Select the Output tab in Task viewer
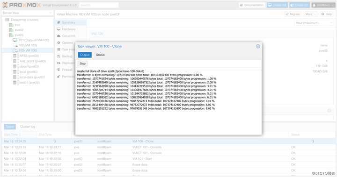Screen dimensions: 337x177 click(85, 55)
